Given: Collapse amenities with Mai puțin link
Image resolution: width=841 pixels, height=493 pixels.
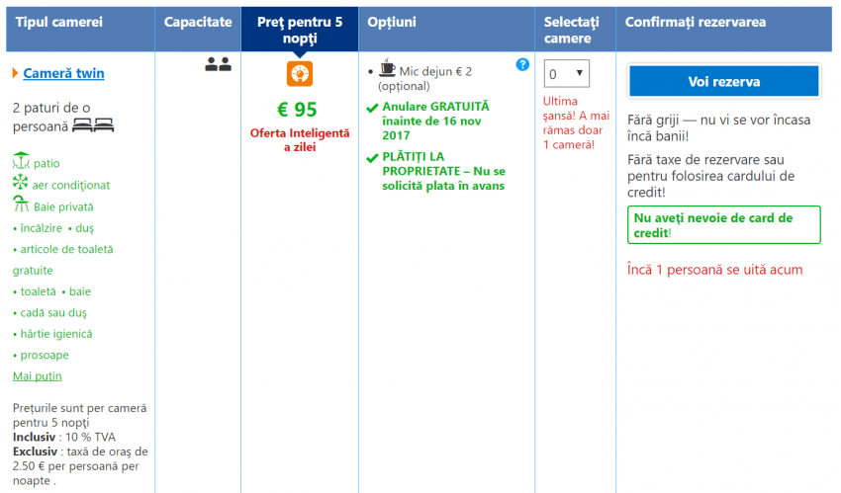Looking at the screenshot, I should [x=37, y=376].
